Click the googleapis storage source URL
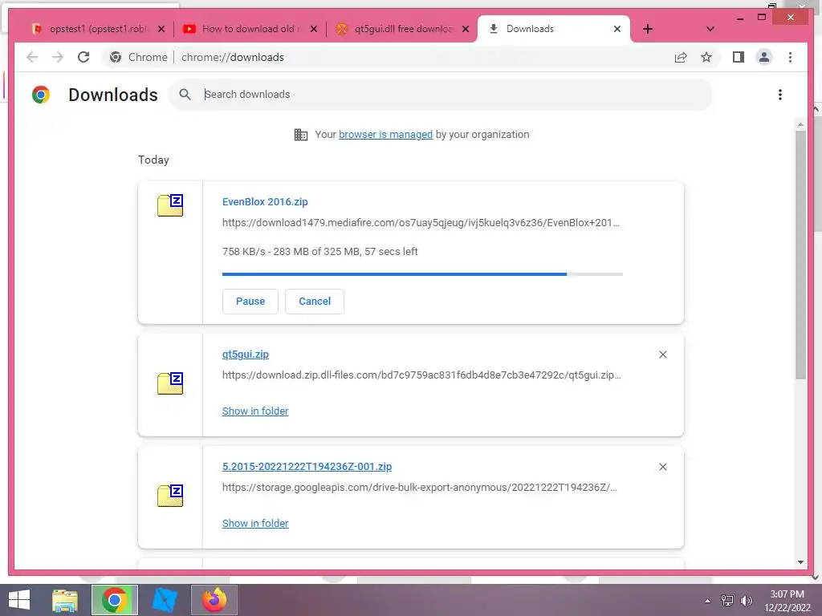 [419, 487]
